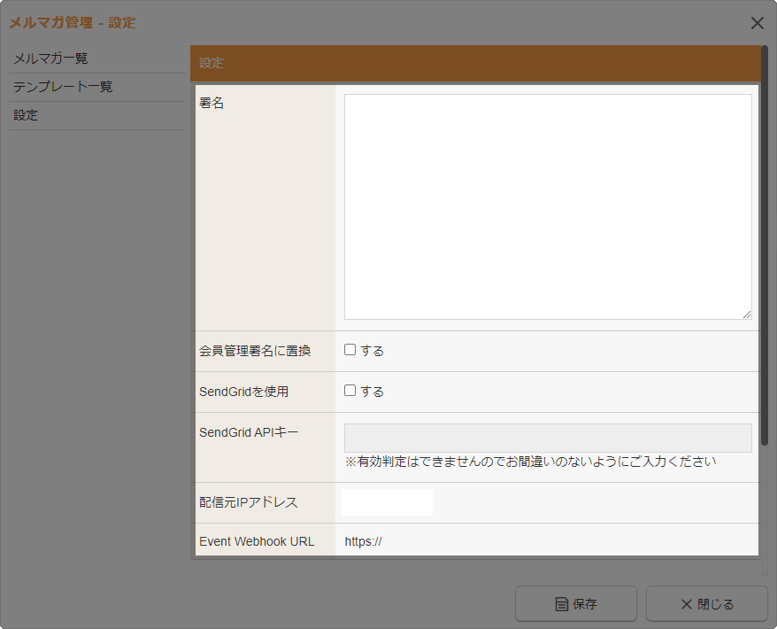
Task: Click the 設定 panel header
Action: [x=475, y=64]
